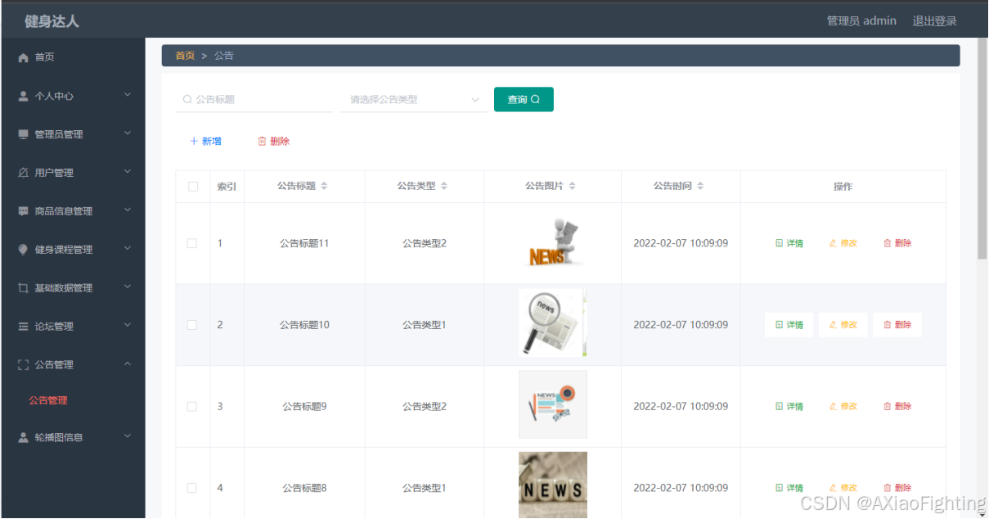Expand the 管理员管理 chevron

128,133
